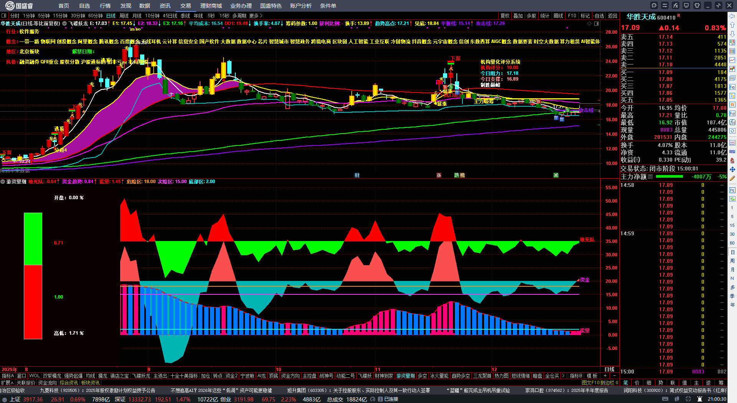Click the keyboard icon in the status bar
The width and height of the screenshot is (737, 403).
pos(665,399)
